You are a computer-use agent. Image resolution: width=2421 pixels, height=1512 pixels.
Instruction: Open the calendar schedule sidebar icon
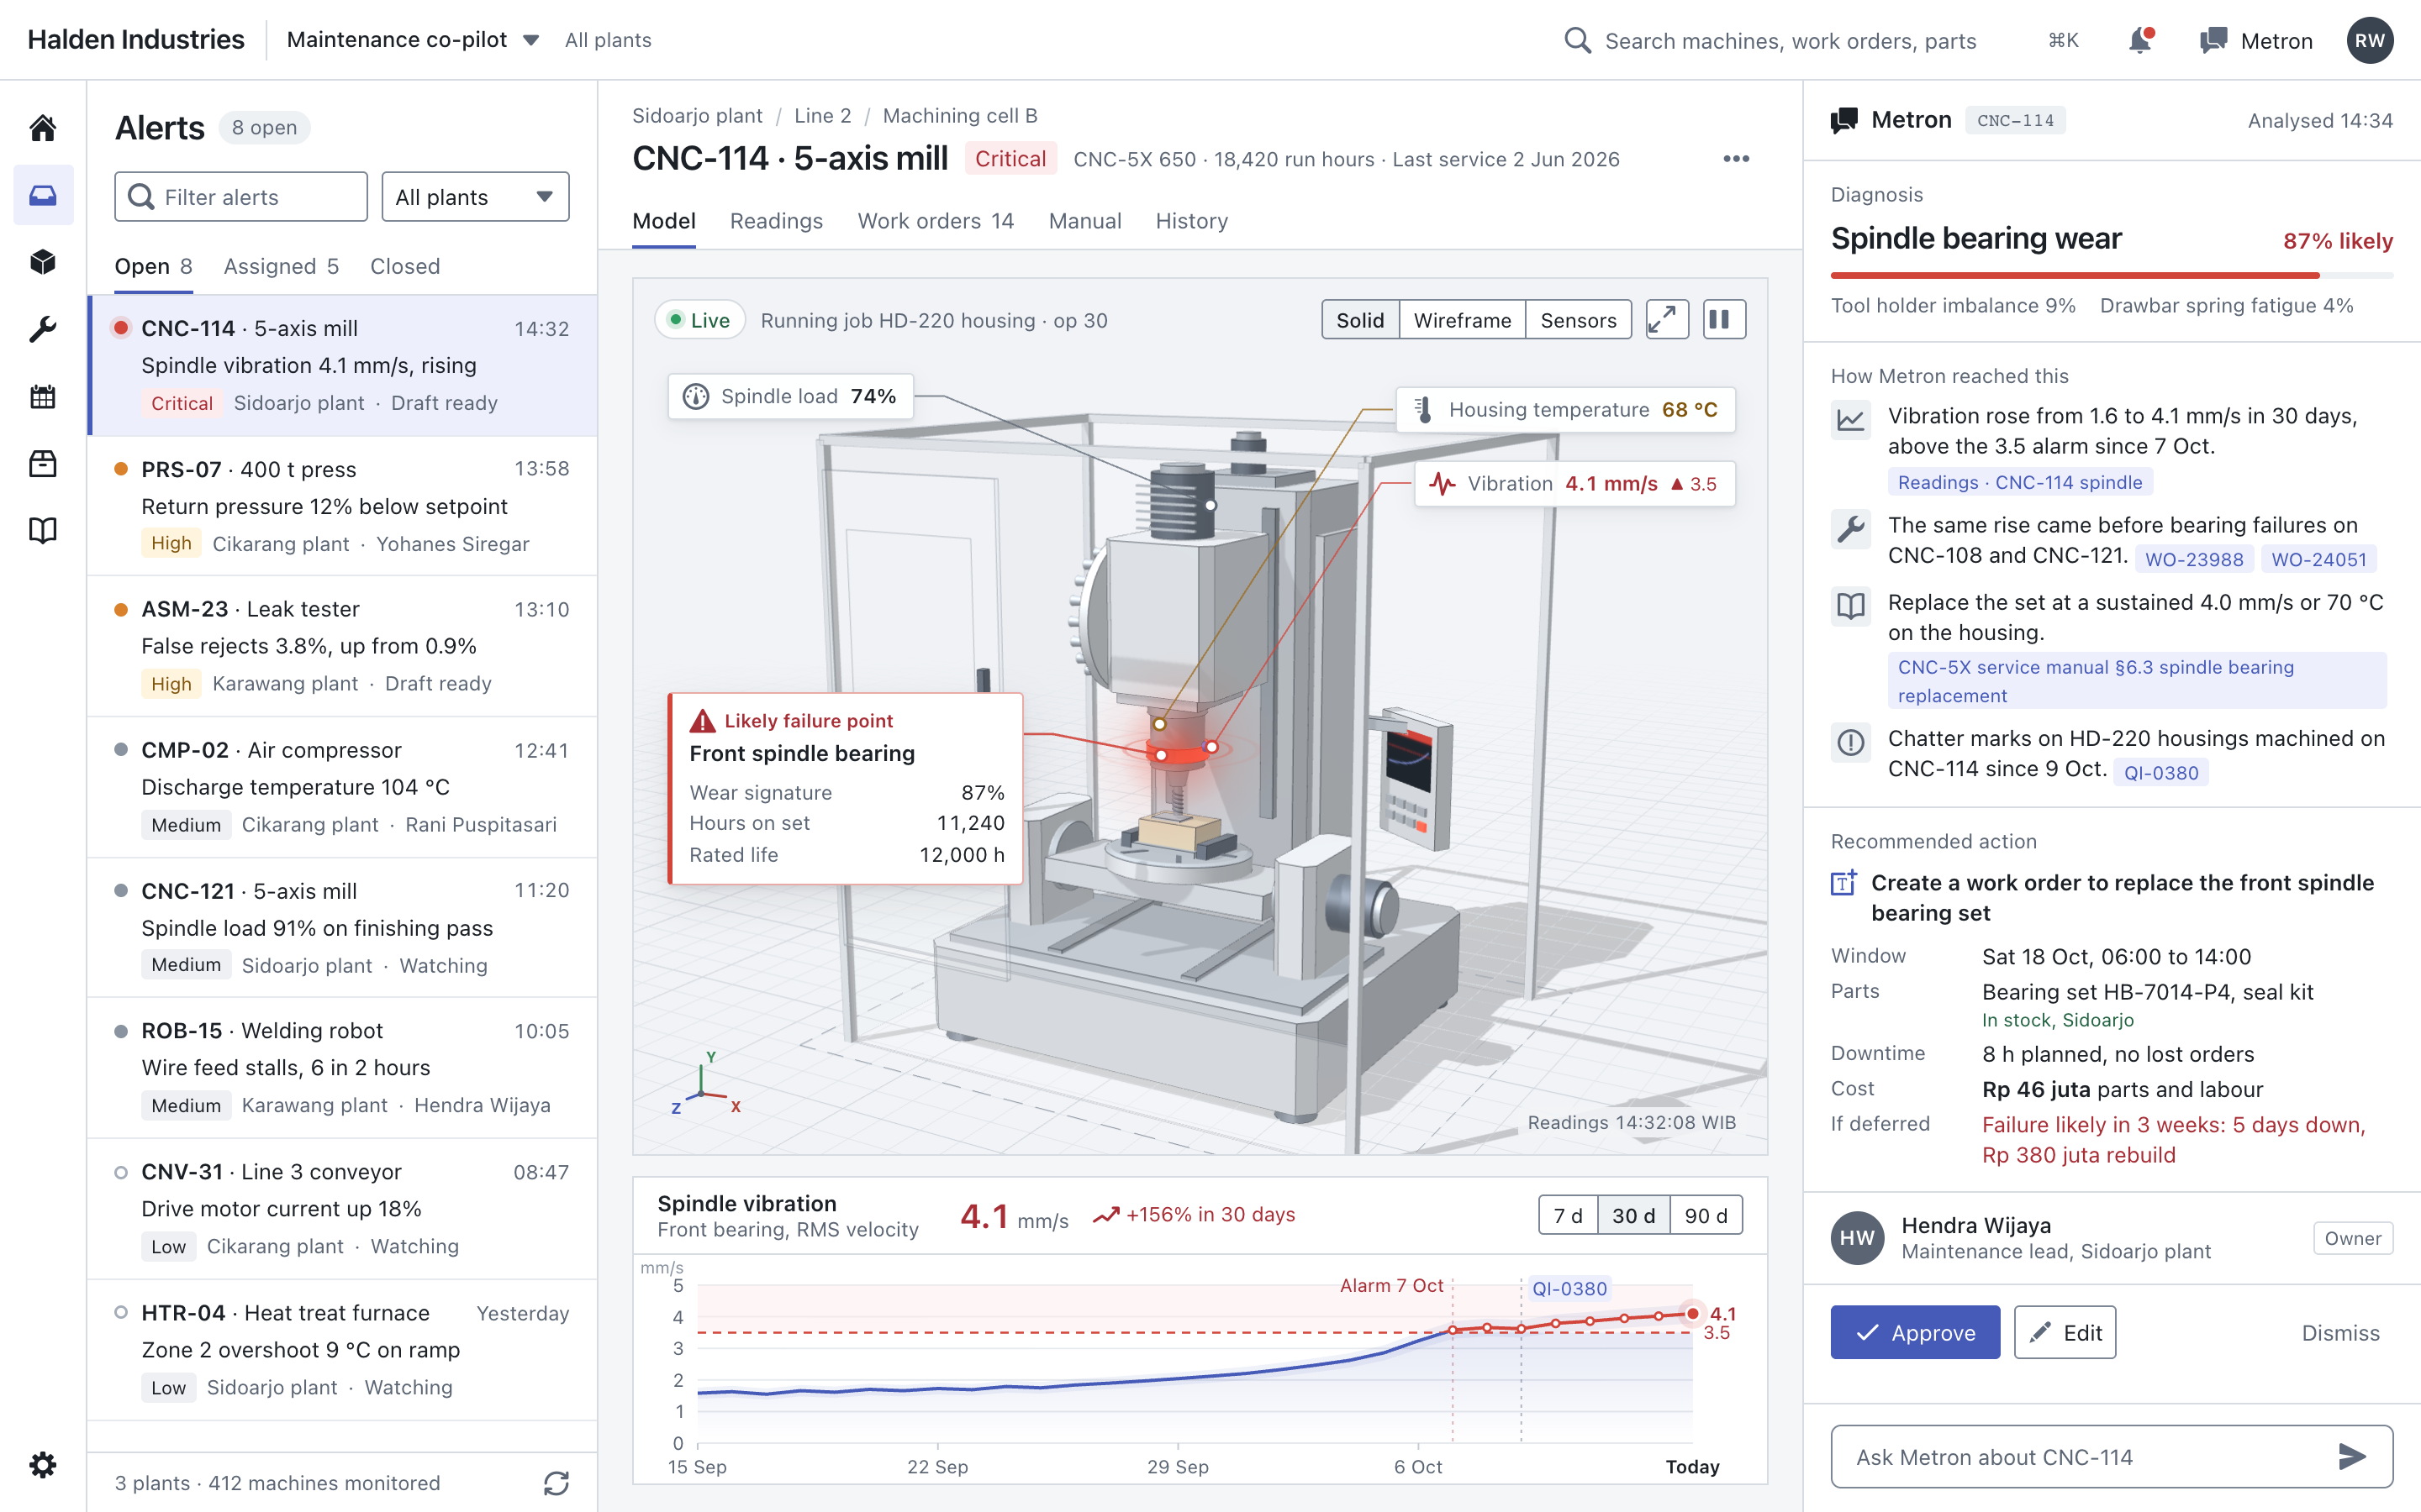pyautogui.click(x=43, y=396)
